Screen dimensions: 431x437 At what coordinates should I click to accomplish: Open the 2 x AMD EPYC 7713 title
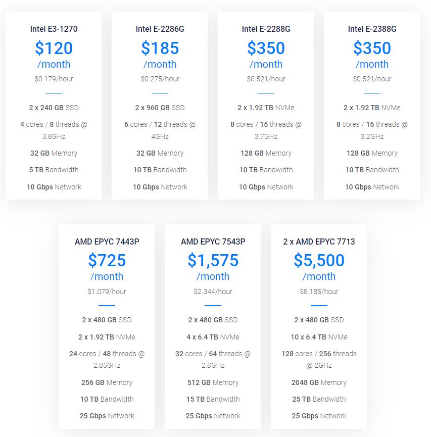point(319,241)
